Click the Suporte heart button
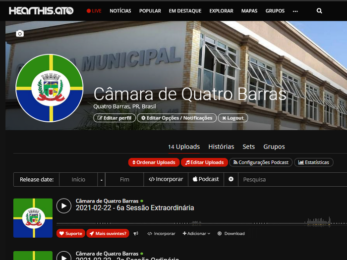The height and width of the screenshot is (260, 347). (x=71, y=233)
